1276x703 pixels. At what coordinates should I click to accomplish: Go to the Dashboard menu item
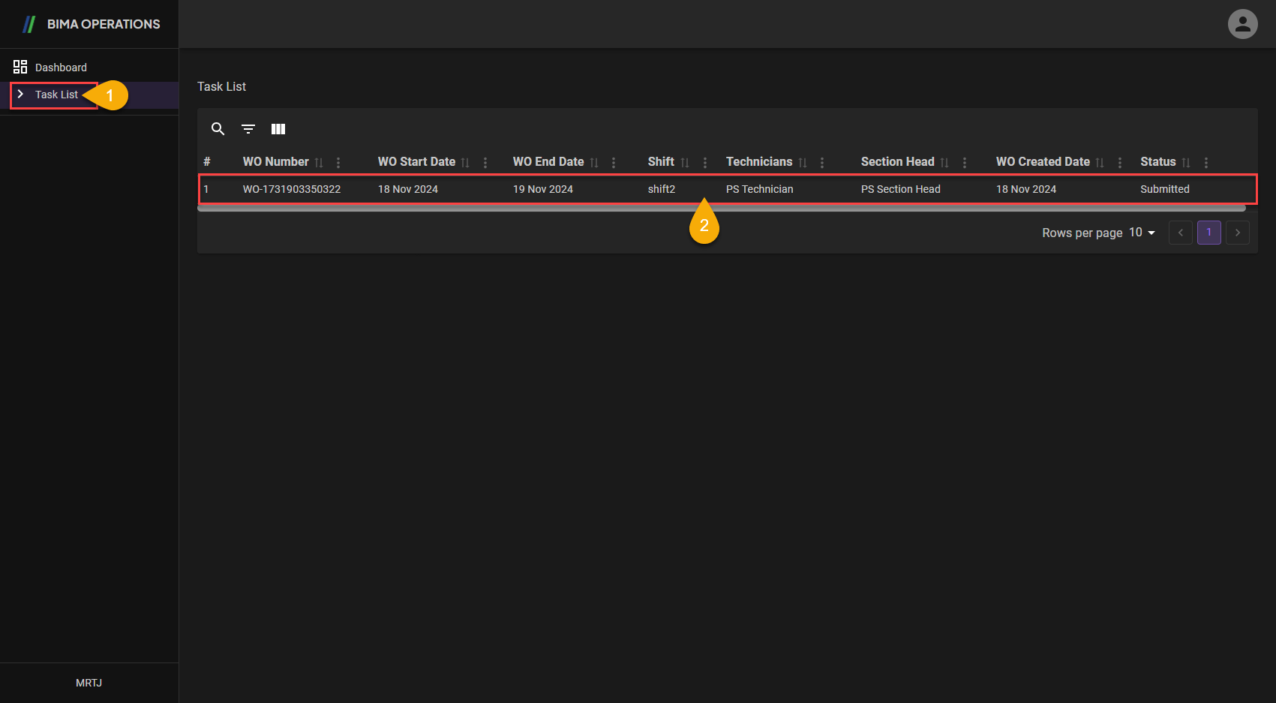61,68
